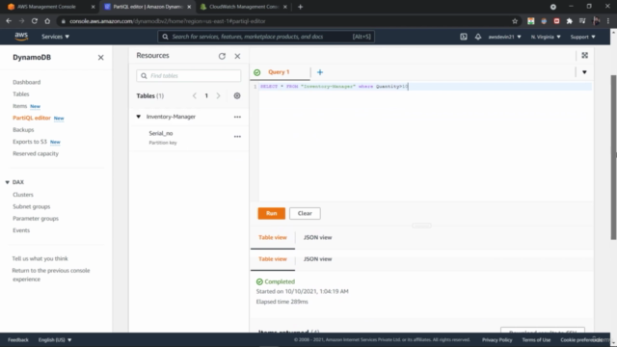Click the editor resize handle below Run
The height and width of the screenshot is (347, 617).
421,226
